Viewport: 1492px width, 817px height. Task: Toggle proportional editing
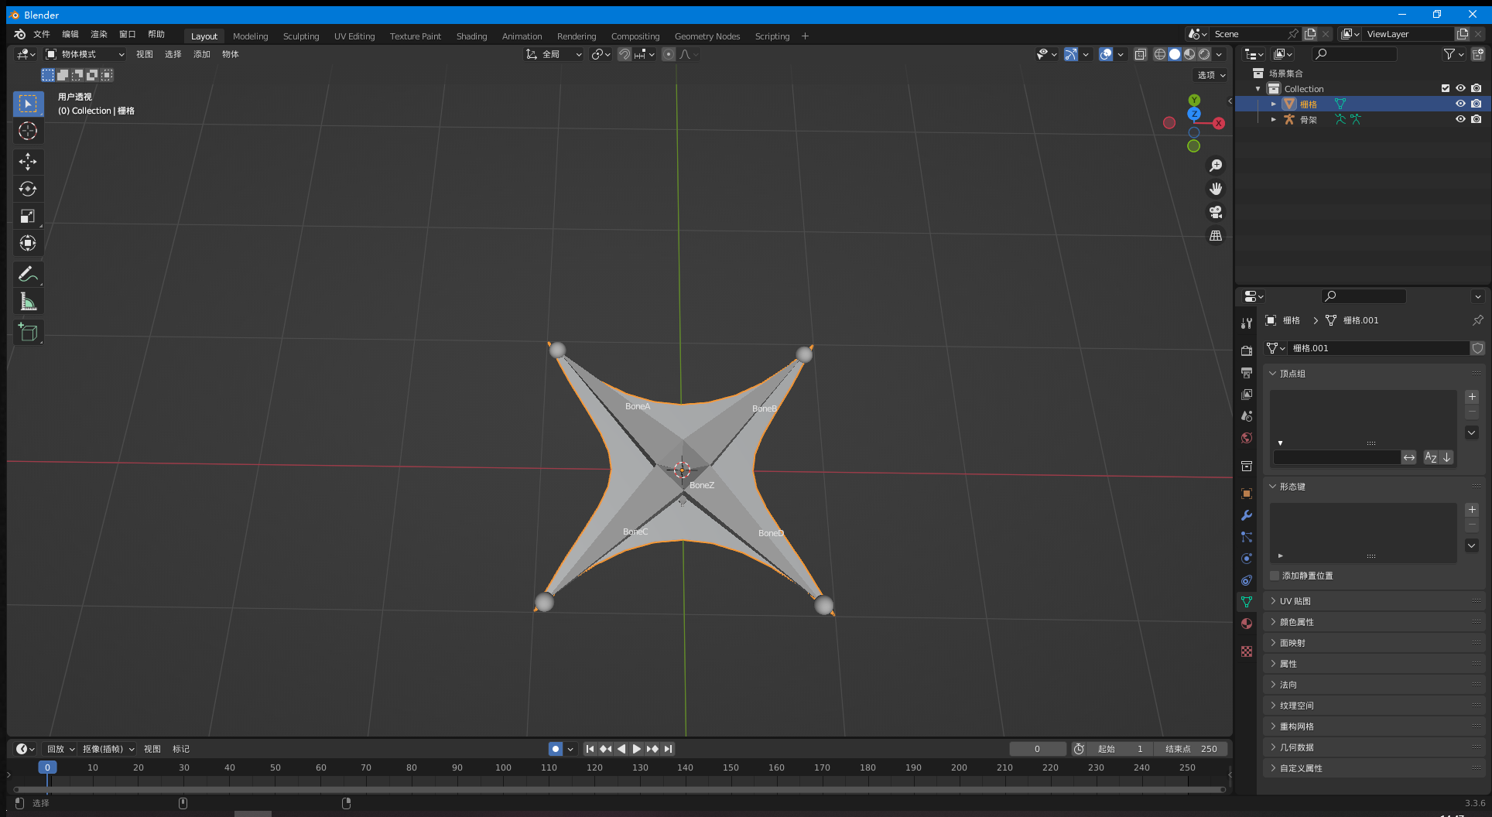669,54
